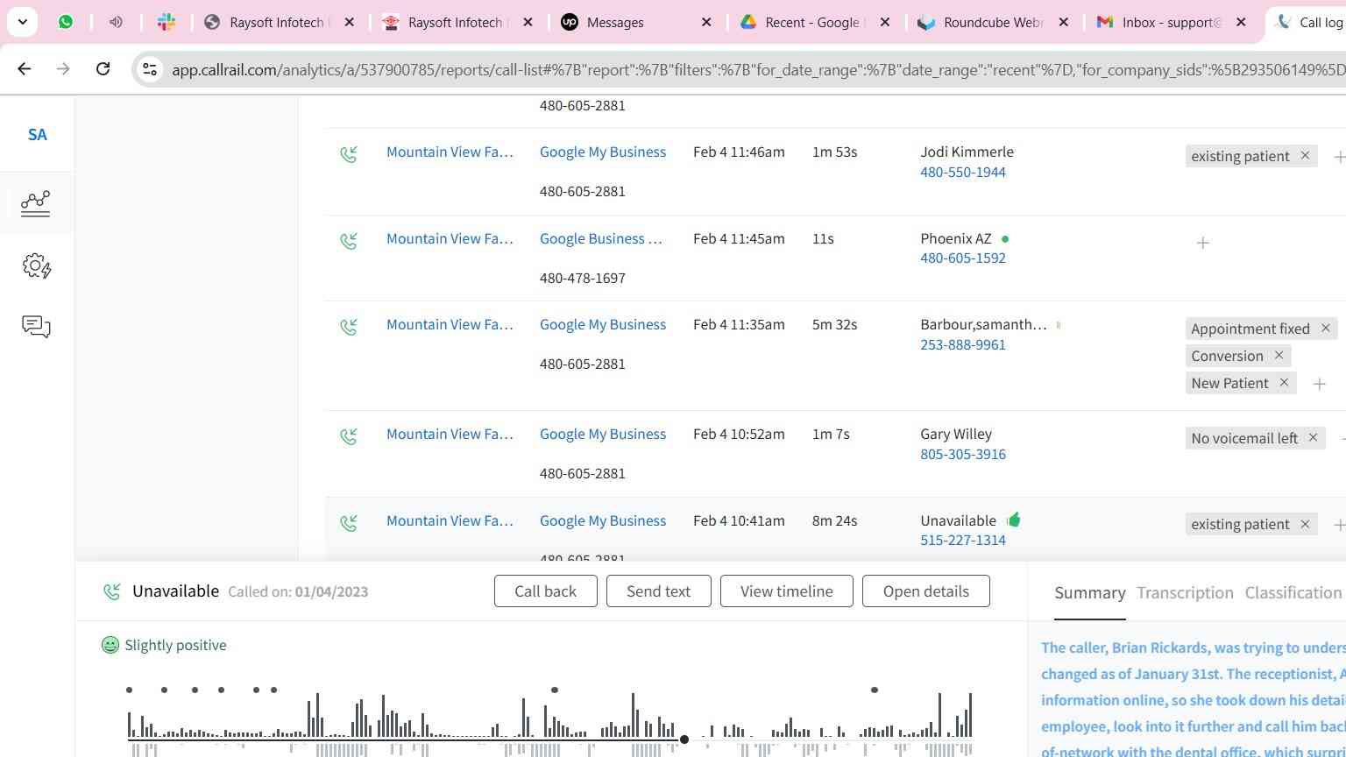
Task: Click the call icon beside Unavailable in detail panel
Action: click(x=112, y=591)
